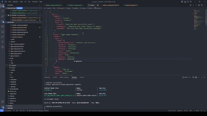This screenshot has width=207, height=116.
Task: Maximize the panel with the up chevron
Action: click(x=202, y=77)
